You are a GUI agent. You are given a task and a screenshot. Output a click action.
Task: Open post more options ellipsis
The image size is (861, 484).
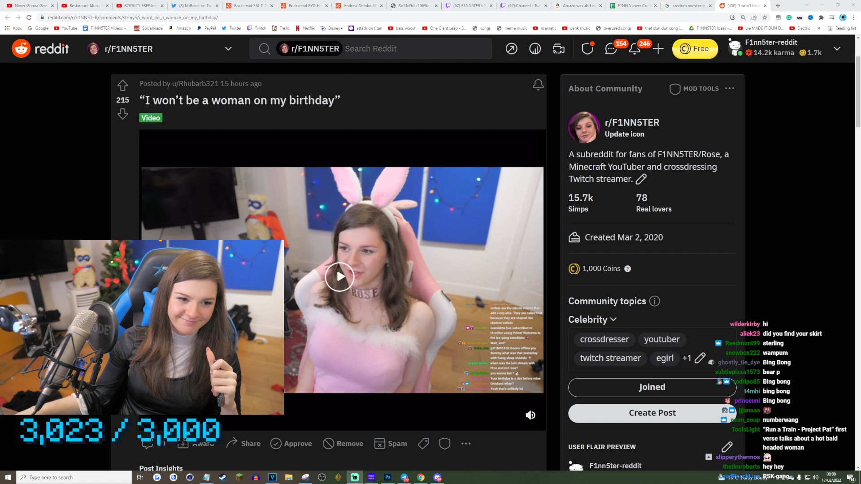click(x=466, y=444)
